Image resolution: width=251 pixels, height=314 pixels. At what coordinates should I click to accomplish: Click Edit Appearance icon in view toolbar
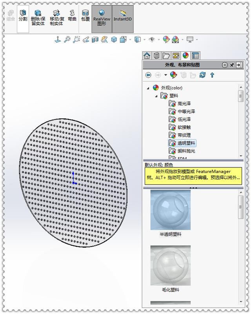click(x=166, y=40)
